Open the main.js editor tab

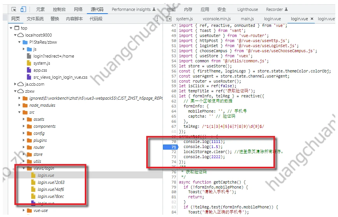[247, 19]
